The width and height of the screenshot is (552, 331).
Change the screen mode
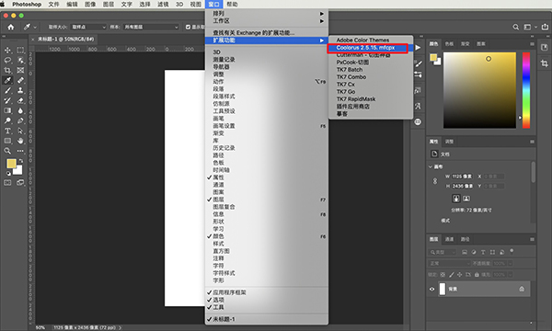[x=20, y=183]
